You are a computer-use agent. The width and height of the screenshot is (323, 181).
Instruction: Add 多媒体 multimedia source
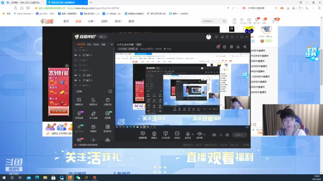[x=177, y=135]
